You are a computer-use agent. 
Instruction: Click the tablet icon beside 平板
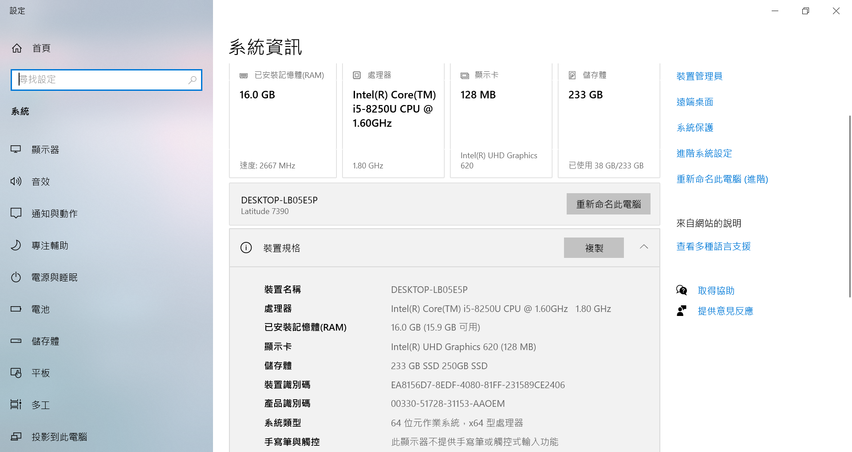tap(16, 373)
